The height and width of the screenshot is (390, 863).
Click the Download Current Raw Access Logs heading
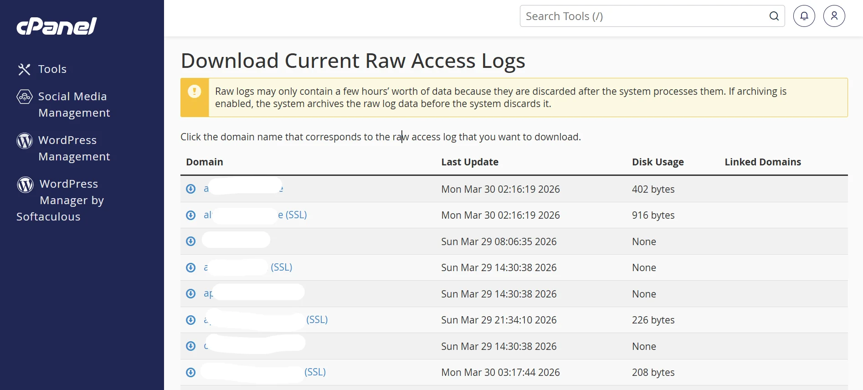point(353,61)
